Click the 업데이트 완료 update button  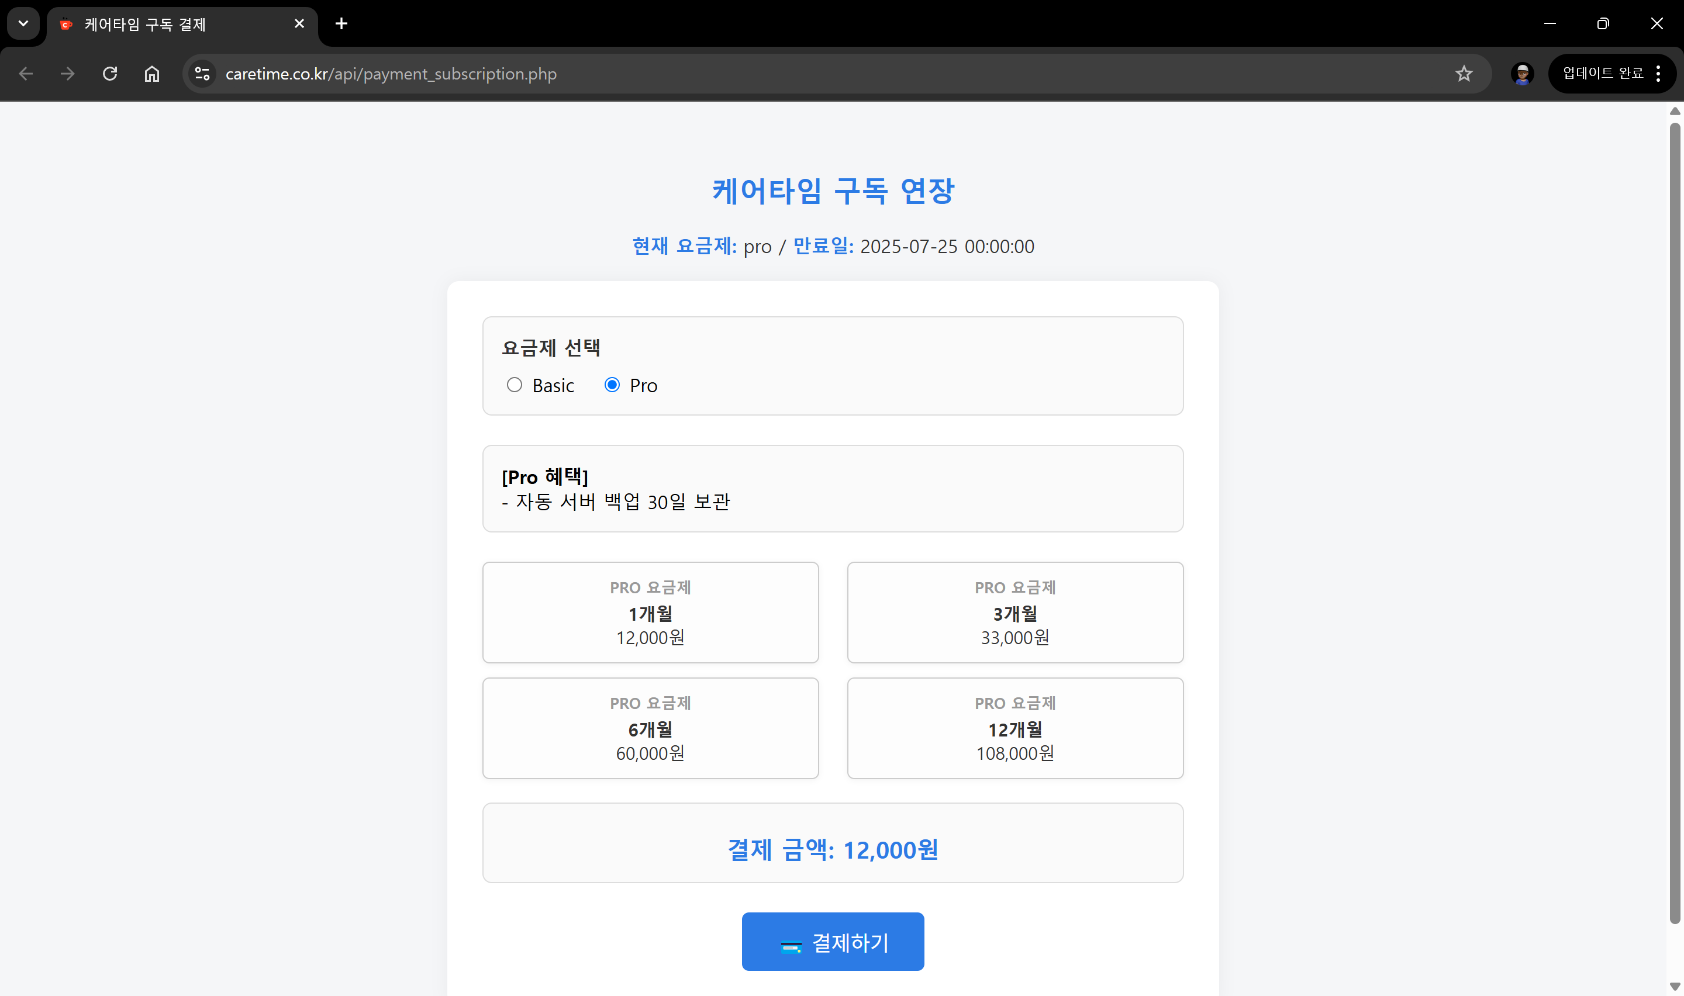pyautogui.click(x=1603, y=74)
